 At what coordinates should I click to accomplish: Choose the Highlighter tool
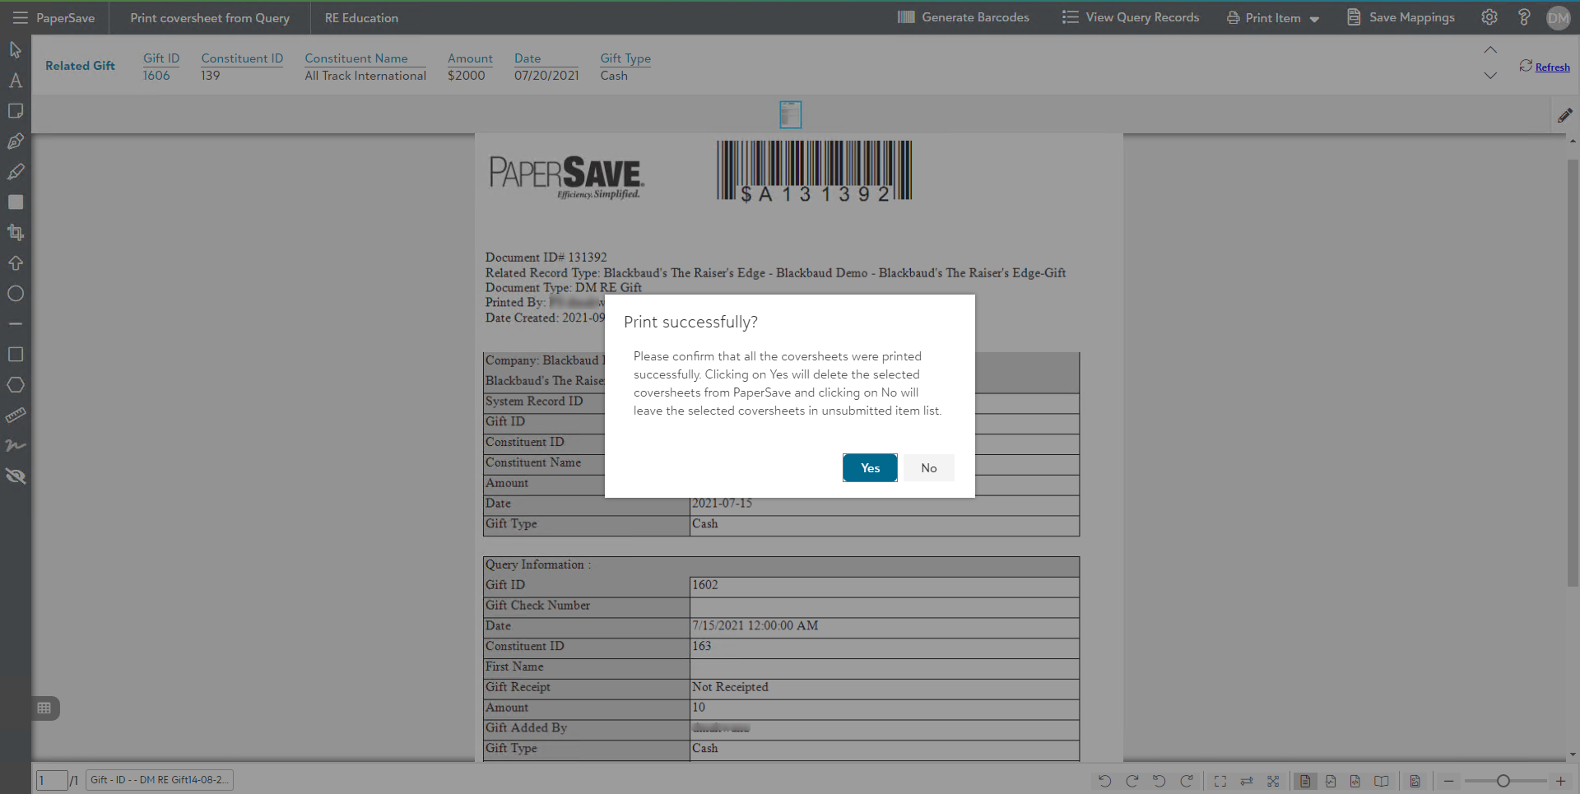16,172
